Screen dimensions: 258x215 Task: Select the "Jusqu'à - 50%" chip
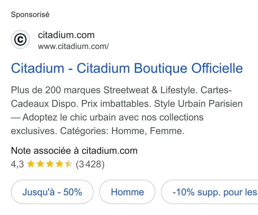[52, 192]
